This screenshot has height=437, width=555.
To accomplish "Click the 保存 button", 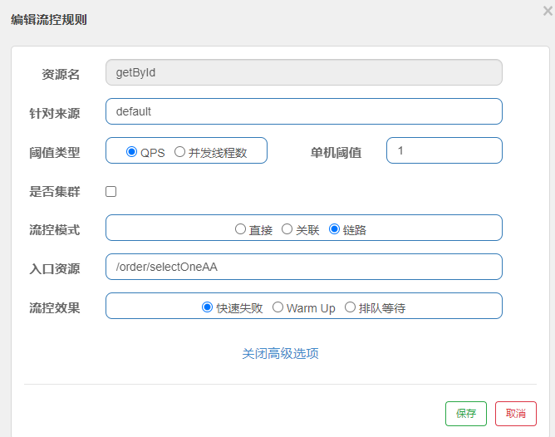I will point(466,414).
